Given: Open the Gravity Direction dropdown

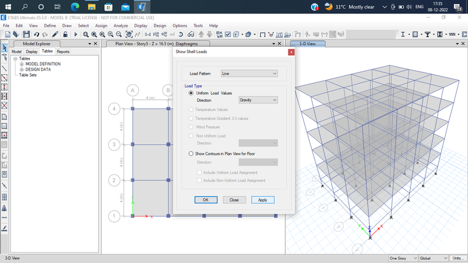Looking at the screenshot, I should click(258, 100).
